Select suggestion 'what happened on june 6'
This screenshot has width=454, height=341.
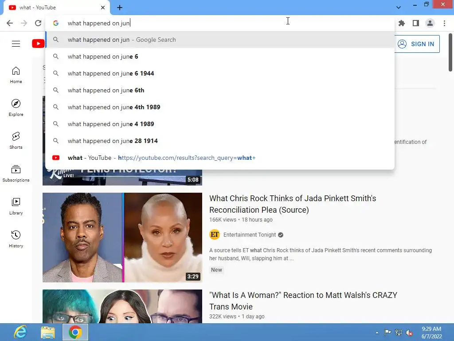click(220, 56)
